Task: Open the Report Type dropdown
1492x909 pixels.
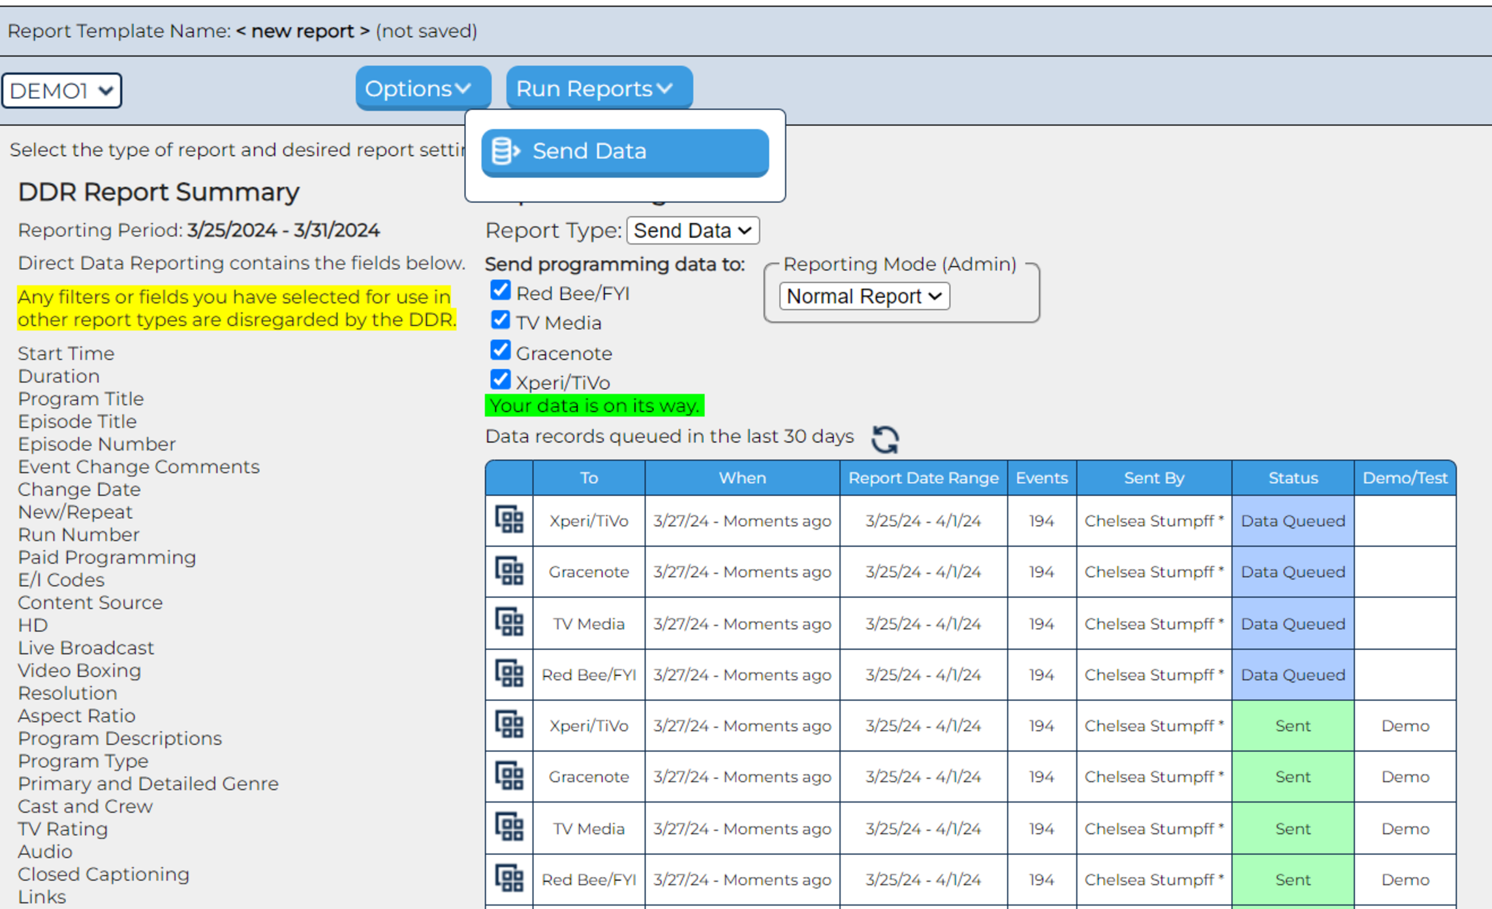Action: (692, 231)
